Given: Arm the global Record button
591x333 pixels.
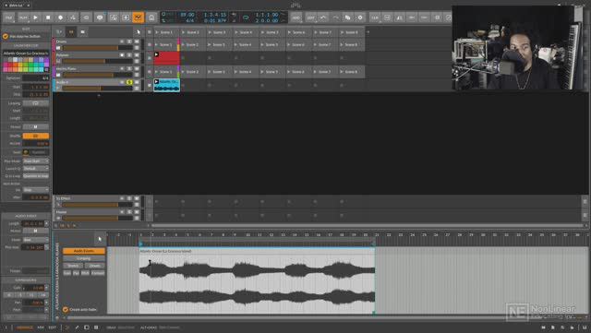Looking at the screenshot, I should click(60, 18).
